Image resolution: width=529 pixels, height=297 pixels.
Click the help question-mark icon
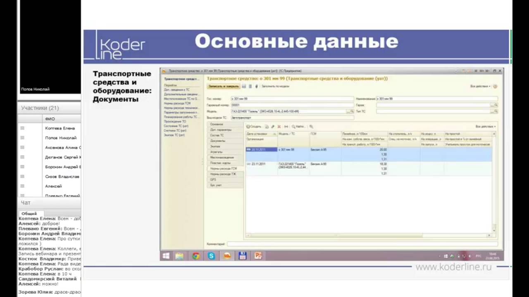coord(495,86)
